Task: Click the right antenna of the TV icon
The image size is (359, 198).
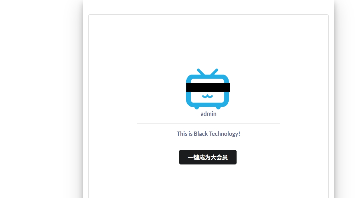Action: pos(214,72)
